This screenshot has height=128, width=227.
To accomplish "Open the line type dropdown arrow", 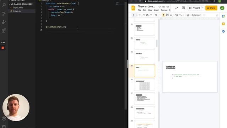I will (x=183, y=15).
